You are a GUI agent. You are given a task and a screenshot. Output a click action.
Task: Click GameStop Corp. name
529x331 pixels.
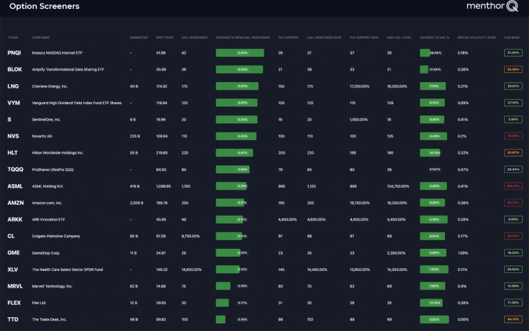46,252
